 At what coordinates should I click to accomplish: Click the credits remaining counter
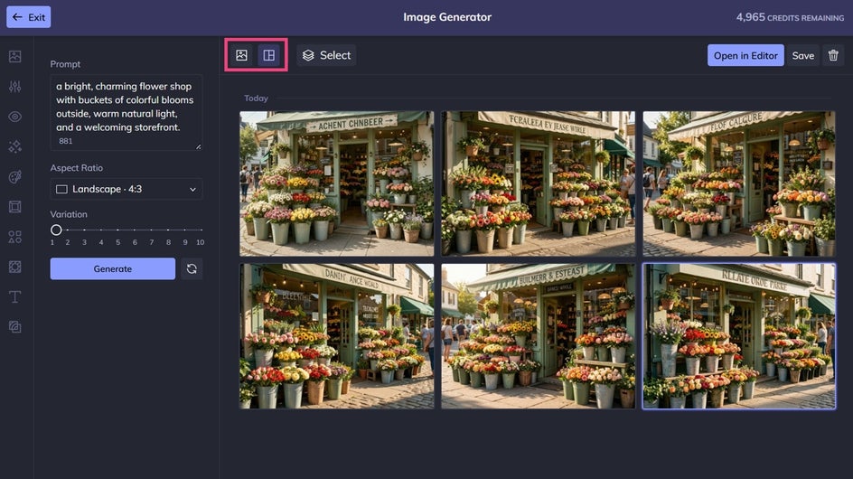(x=790, y=17)
